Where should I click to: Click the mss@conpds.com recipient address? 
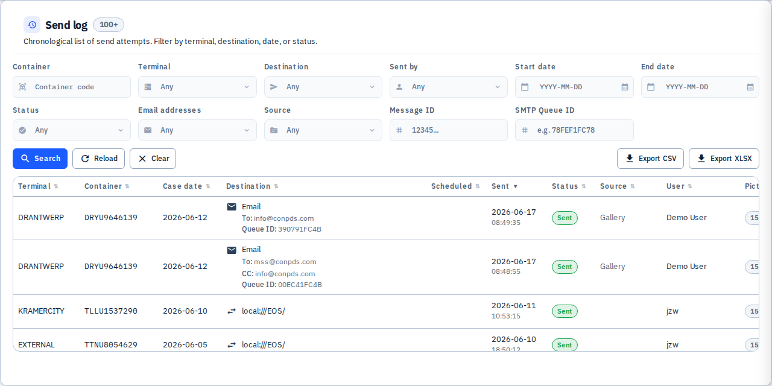pos(285,262)
